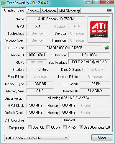
Task: Open the Sensors tab
Action: tap(33, 11)
